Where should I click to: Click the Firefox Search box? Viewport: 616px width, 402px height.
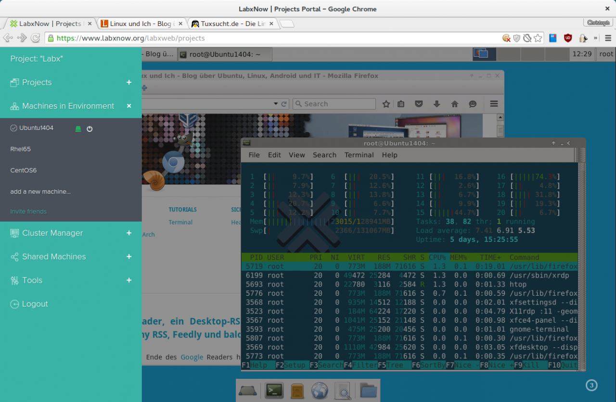coord(334,104)
